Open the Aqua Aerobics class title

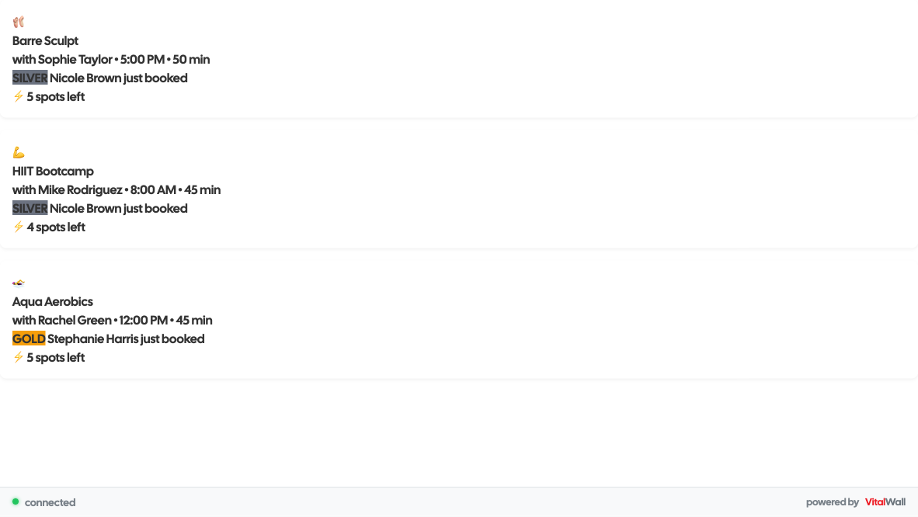[53, 301]
